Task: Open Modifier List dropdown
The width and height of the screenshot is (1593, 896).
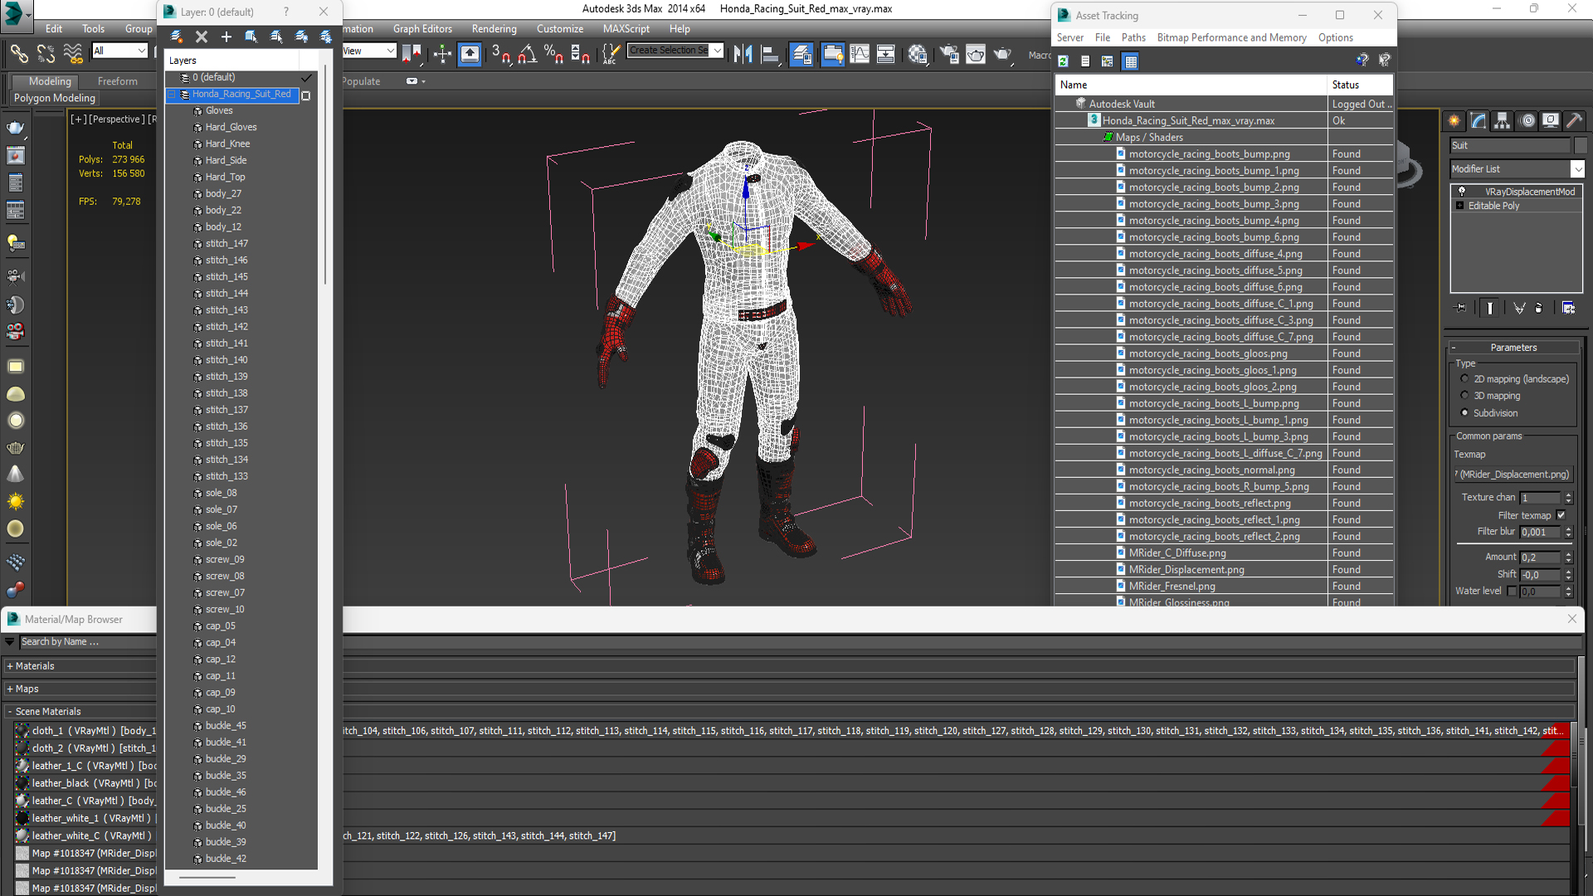Action: 1577,169
